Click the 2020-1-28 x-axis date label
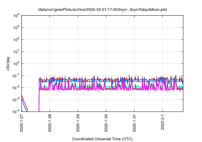This screenshot has height=142, width=202. point(50,123)
